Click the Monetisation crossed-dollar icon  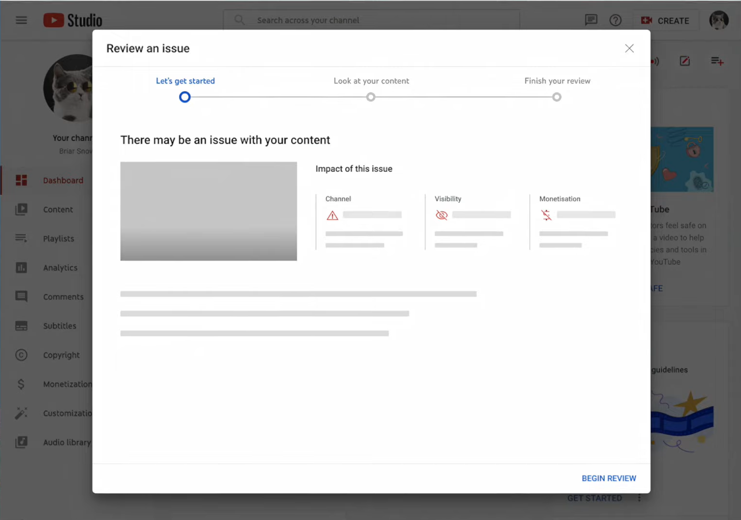coord(546,215)
